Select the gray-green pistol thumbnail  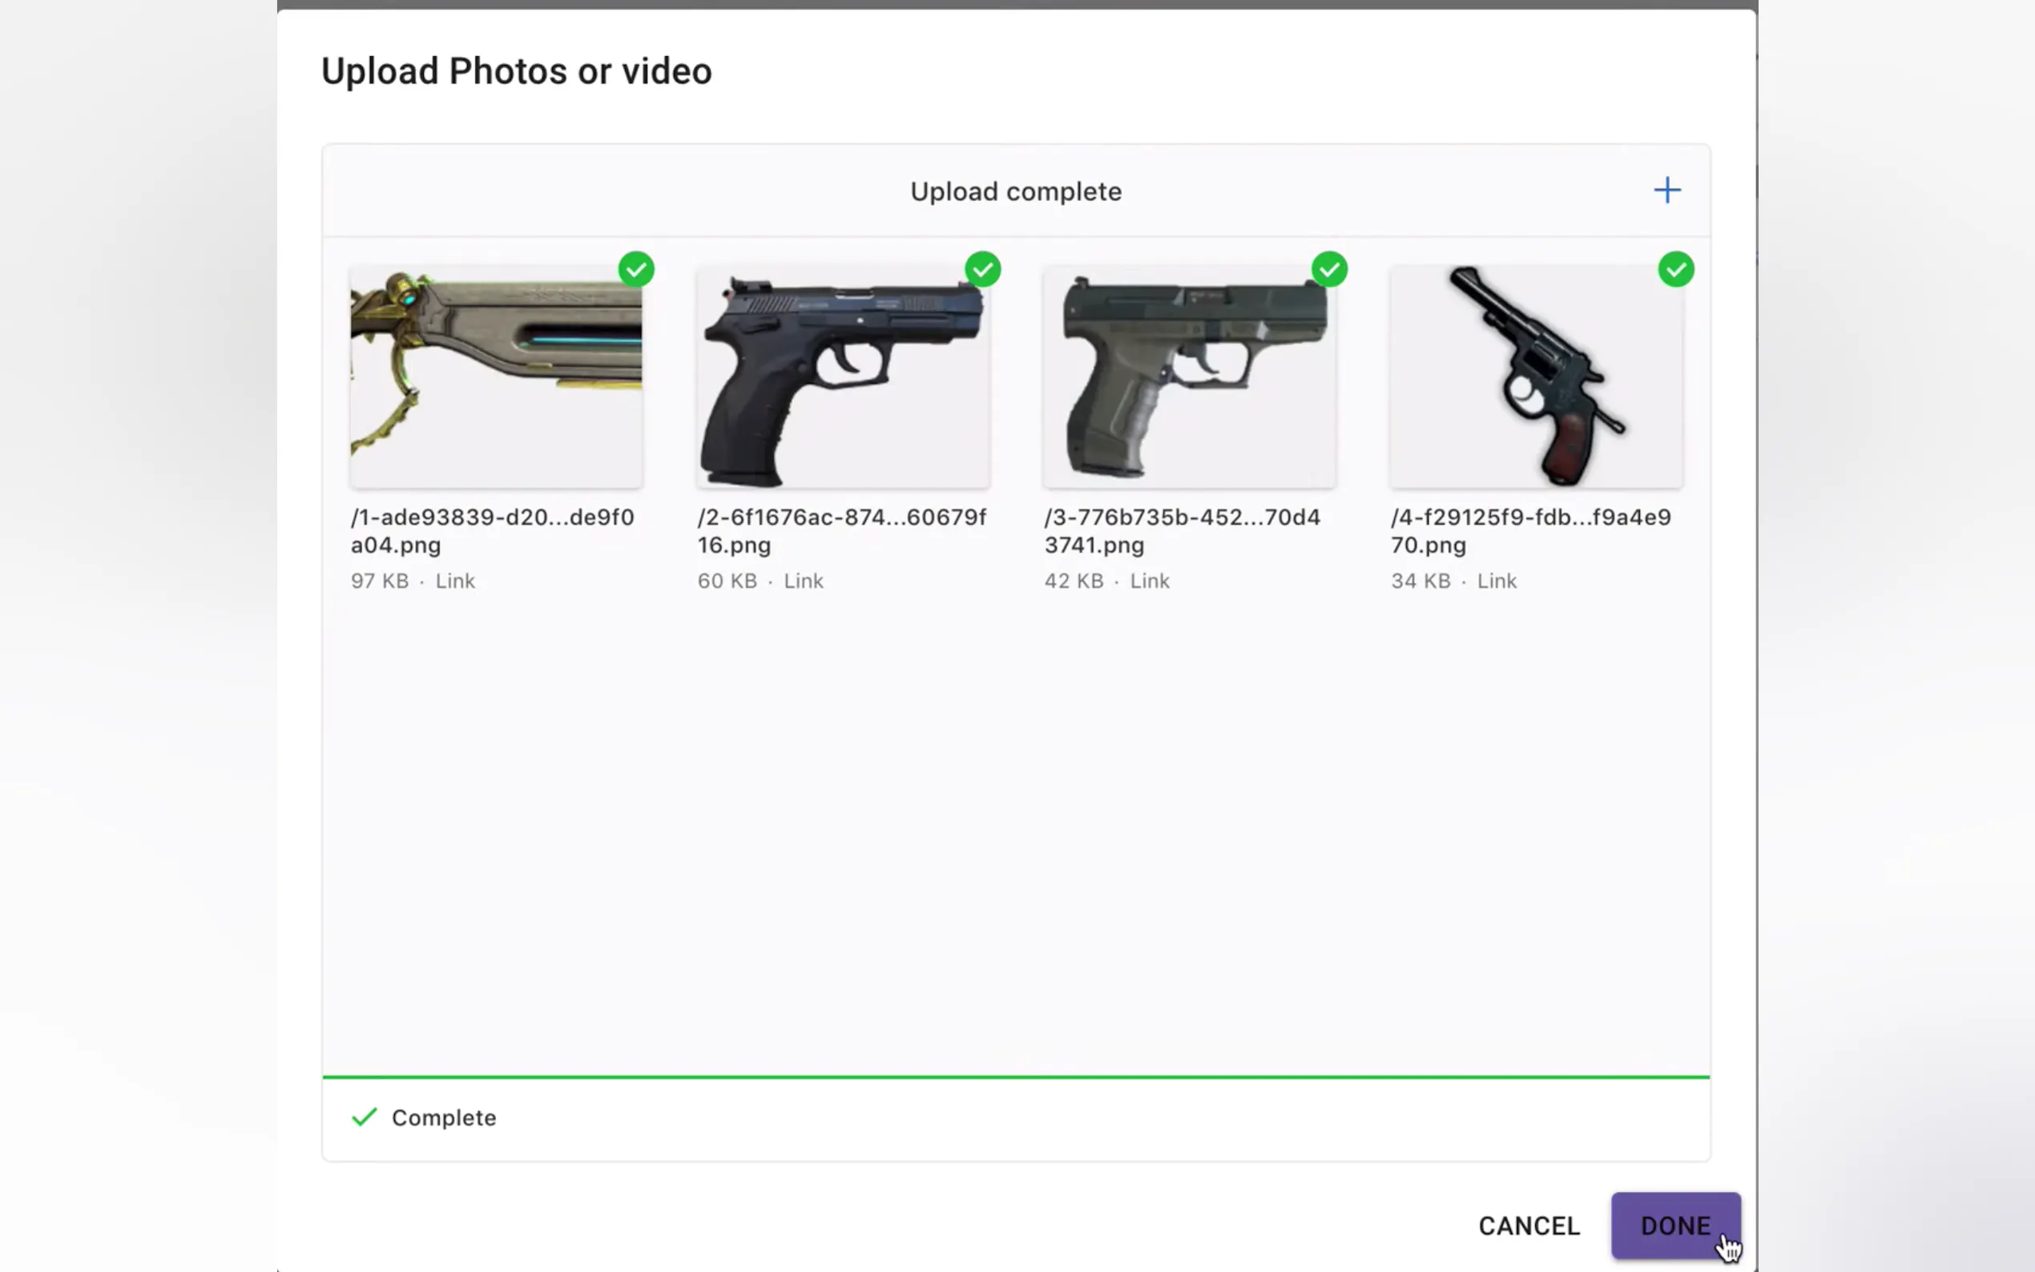click(x=1190, y=377)
